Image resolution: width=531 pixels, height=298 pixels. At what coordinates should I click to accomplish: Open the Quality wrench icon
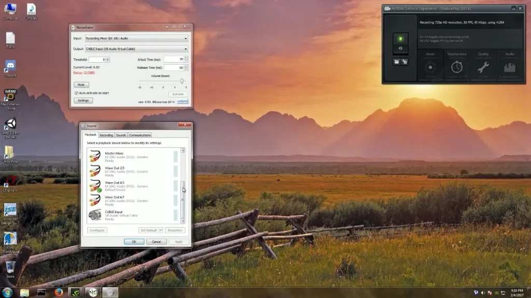(483, 67)
